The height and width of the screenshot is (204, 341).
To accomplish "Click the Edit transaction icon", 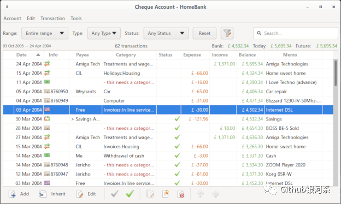I will click(x=80, y=194).
